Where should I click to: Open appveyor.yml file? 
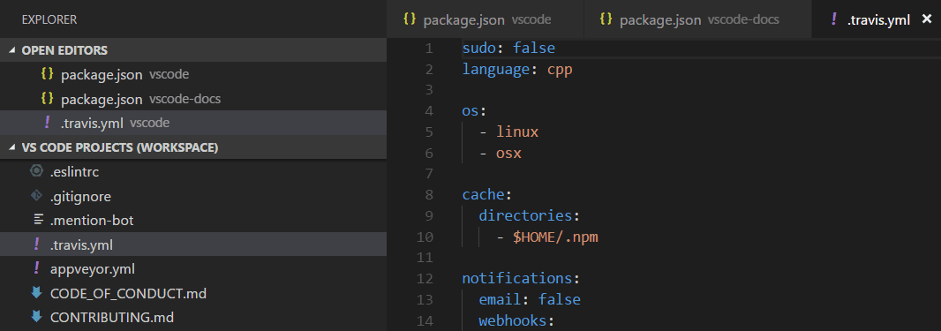click(193, 268)
